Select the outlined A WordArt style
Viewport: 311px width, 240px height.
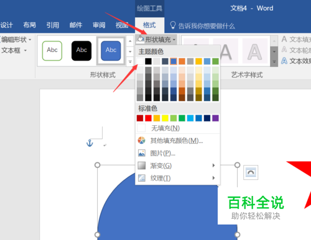(x=255, y=51)
